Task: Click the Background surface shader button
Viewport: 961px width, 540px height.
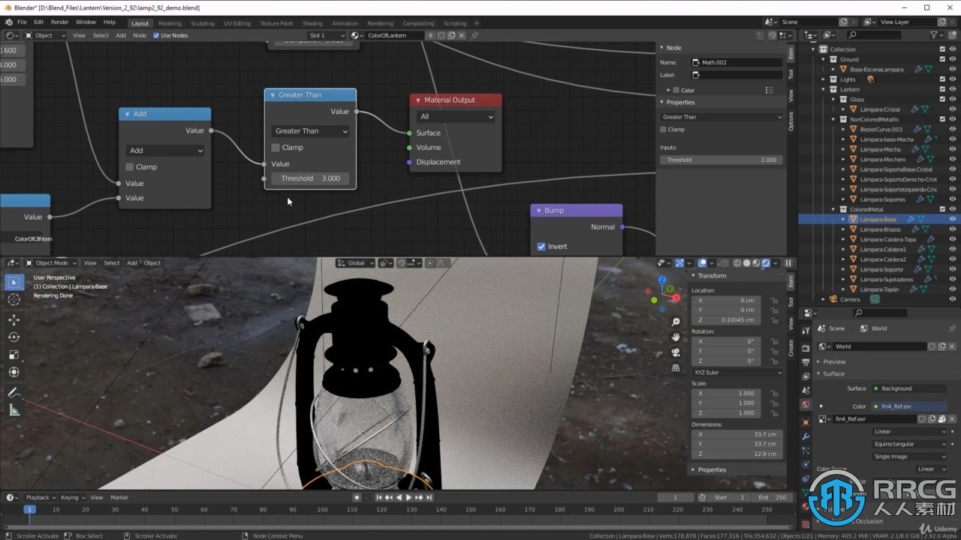Action: (908, 388)
